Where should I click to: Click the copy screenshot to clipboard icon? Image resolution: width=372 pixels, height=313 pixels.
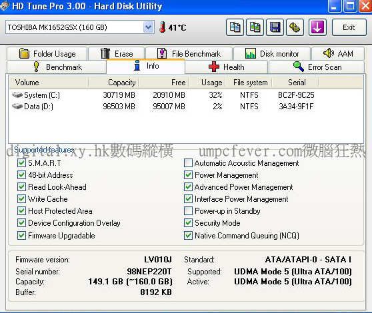(x=255, y=27)
